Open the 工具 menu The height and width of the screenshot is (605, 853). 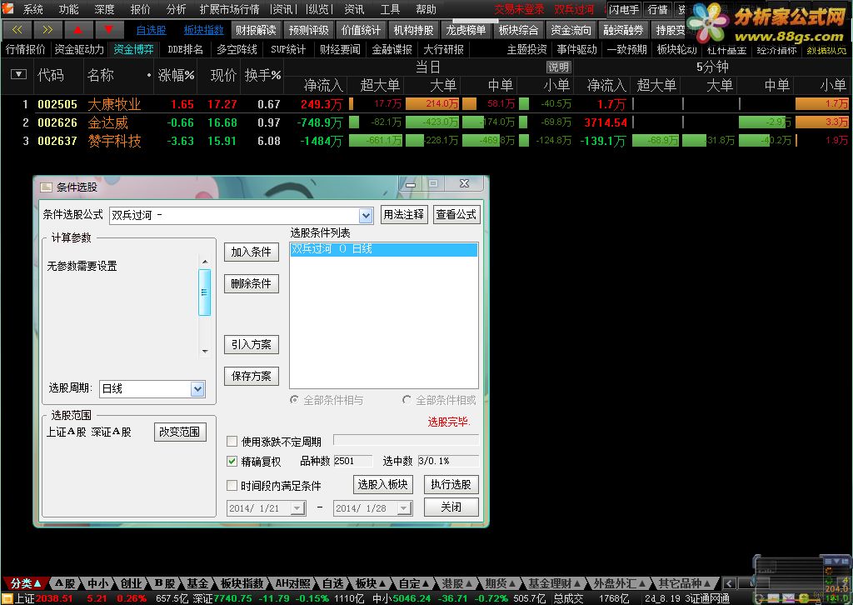[x=390, y=9]
